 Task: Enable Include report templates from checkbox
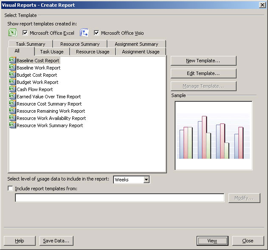(x=11, y=189)
